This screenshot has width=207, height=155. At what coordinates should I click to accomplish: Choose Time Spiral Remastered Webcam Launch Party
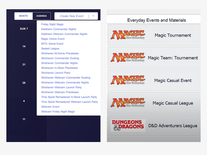pyautogui.click(x=69, y=102)
